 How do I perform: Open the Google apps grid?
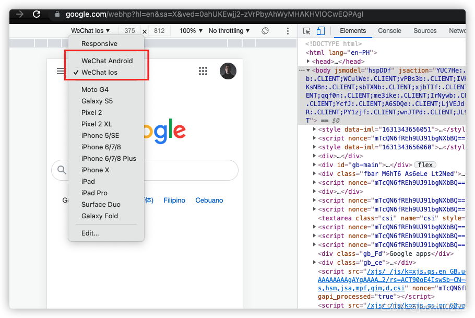point(203,71)
